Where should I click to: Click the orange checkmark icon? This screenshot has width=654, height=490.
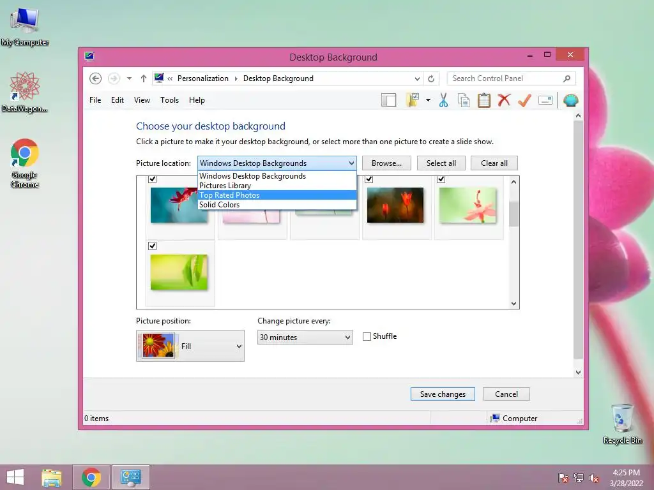click(x=524, y=100)
